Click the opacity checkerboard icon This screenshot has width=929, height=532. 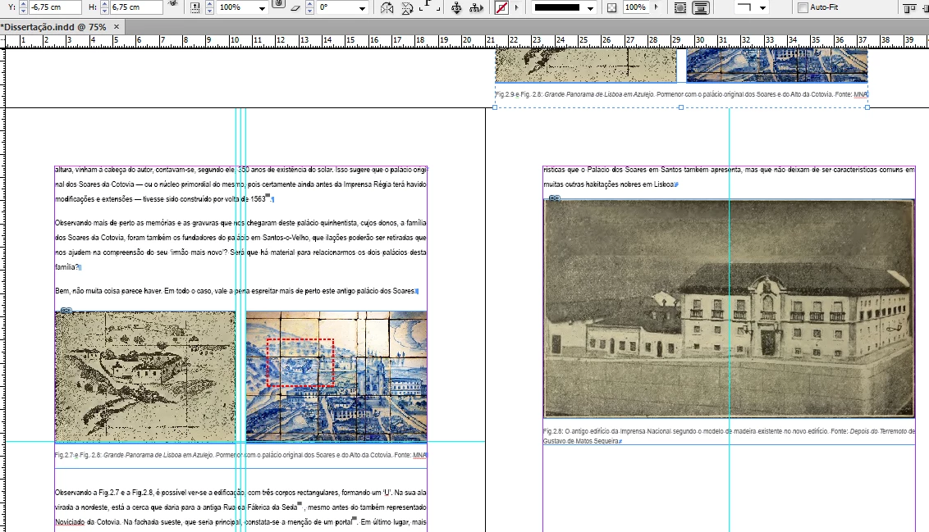pos(611,7)
